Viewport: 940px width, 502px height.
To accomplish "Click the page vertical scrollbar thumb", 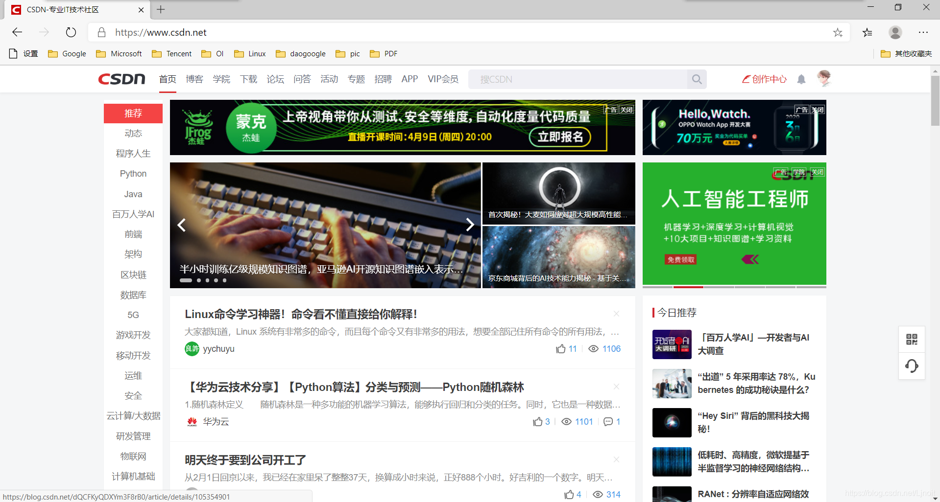I will click(935, 100).
